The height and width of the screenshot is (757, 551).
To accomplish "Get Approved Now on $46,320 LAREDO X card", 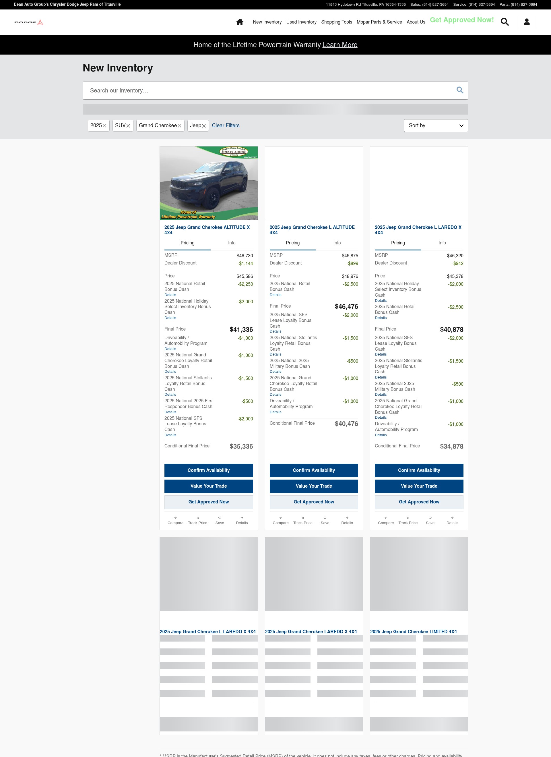I will click(419, 502).
